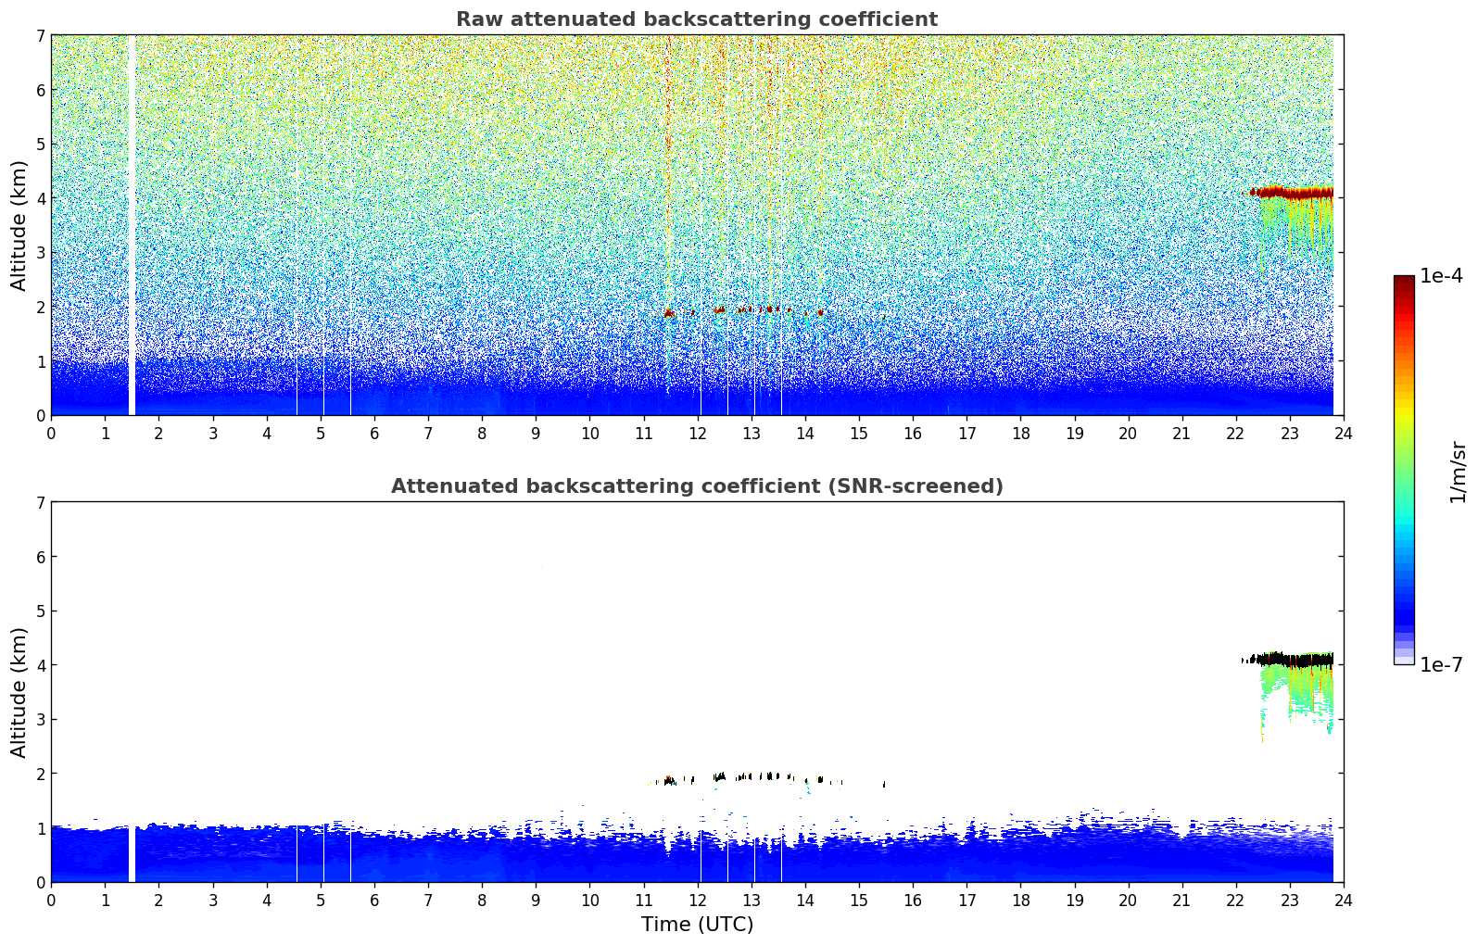This screenshot has height=945, width=1478.
Task: Click y-axis tick label "7" of the top plot
Action: tap(41, 35)
